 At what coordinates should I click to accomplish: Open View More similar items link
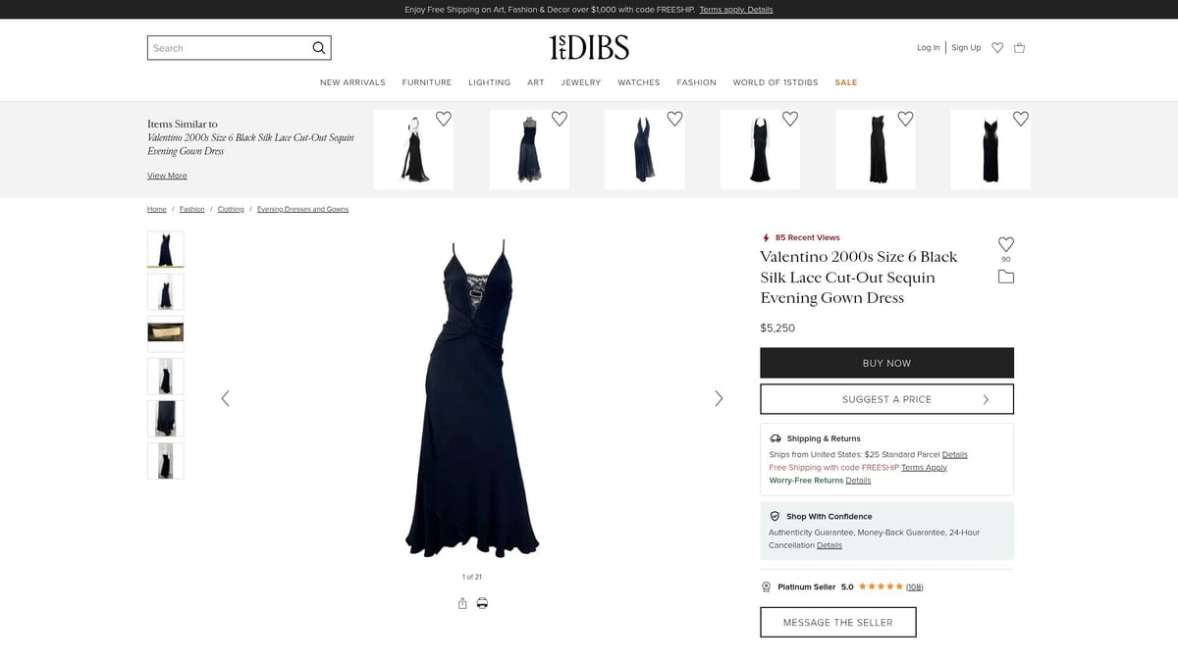point(167,176)
